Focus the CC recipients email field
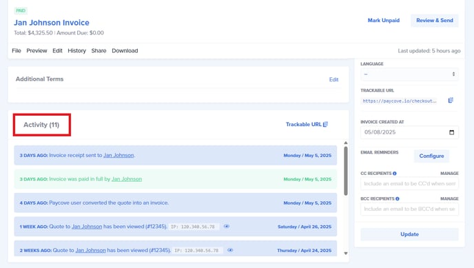474x268 pixels. click(409, 184)
